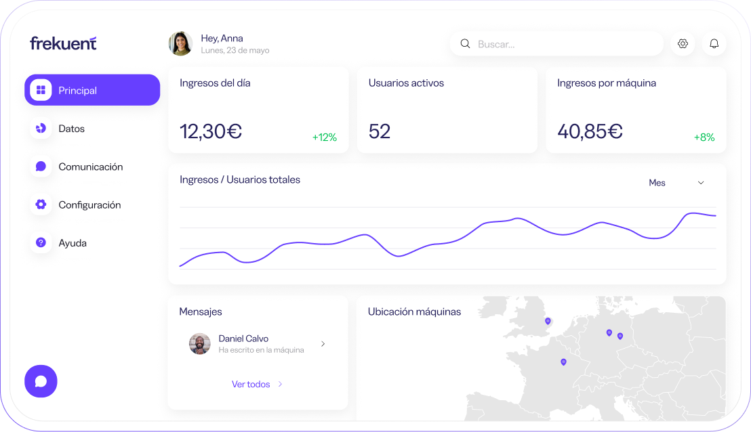The width and height of the screenshot is (751, 432).
Task: Open Daniel Calvo's message
Action: (x=258, y=344)
